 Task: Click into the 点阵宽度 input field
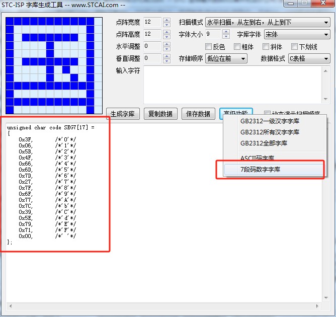152,22
